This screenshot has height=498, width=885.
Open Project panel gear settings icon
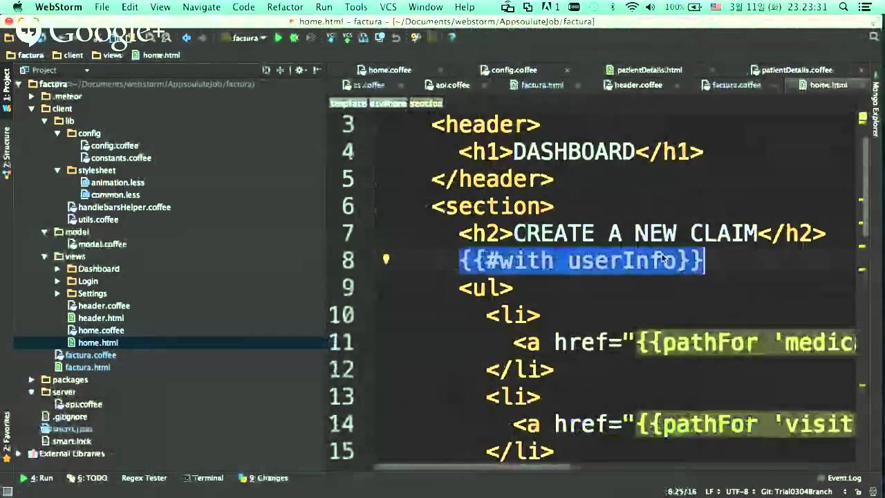coord(299,70)
